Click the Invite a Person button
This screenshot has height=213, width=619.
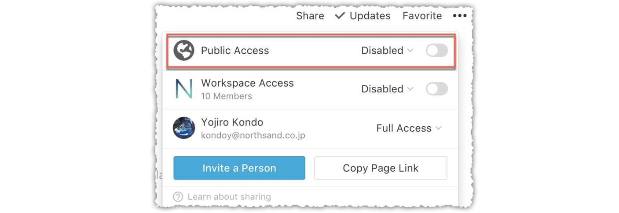(x=239, y=168)
